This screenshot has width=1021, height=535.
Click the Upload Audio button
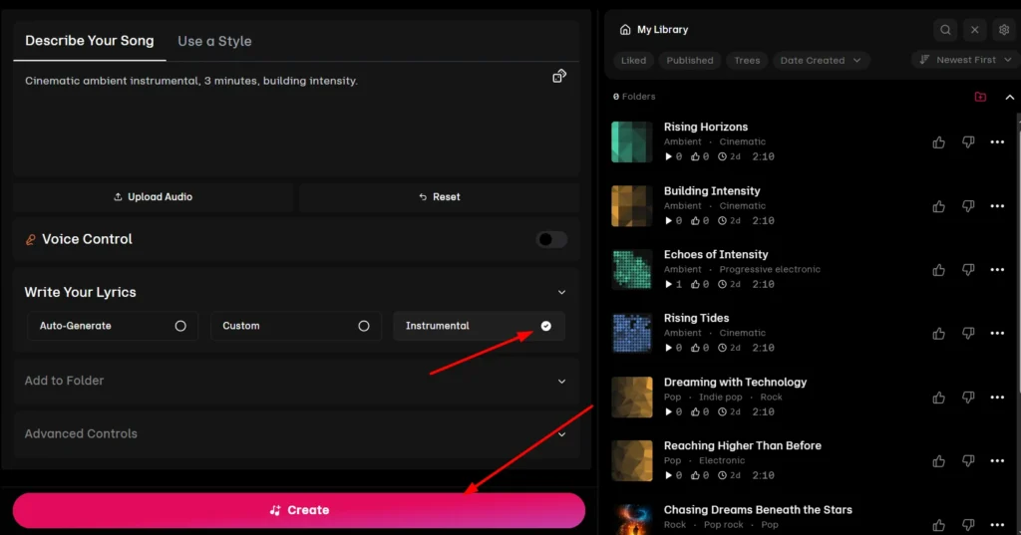point(153,196)
